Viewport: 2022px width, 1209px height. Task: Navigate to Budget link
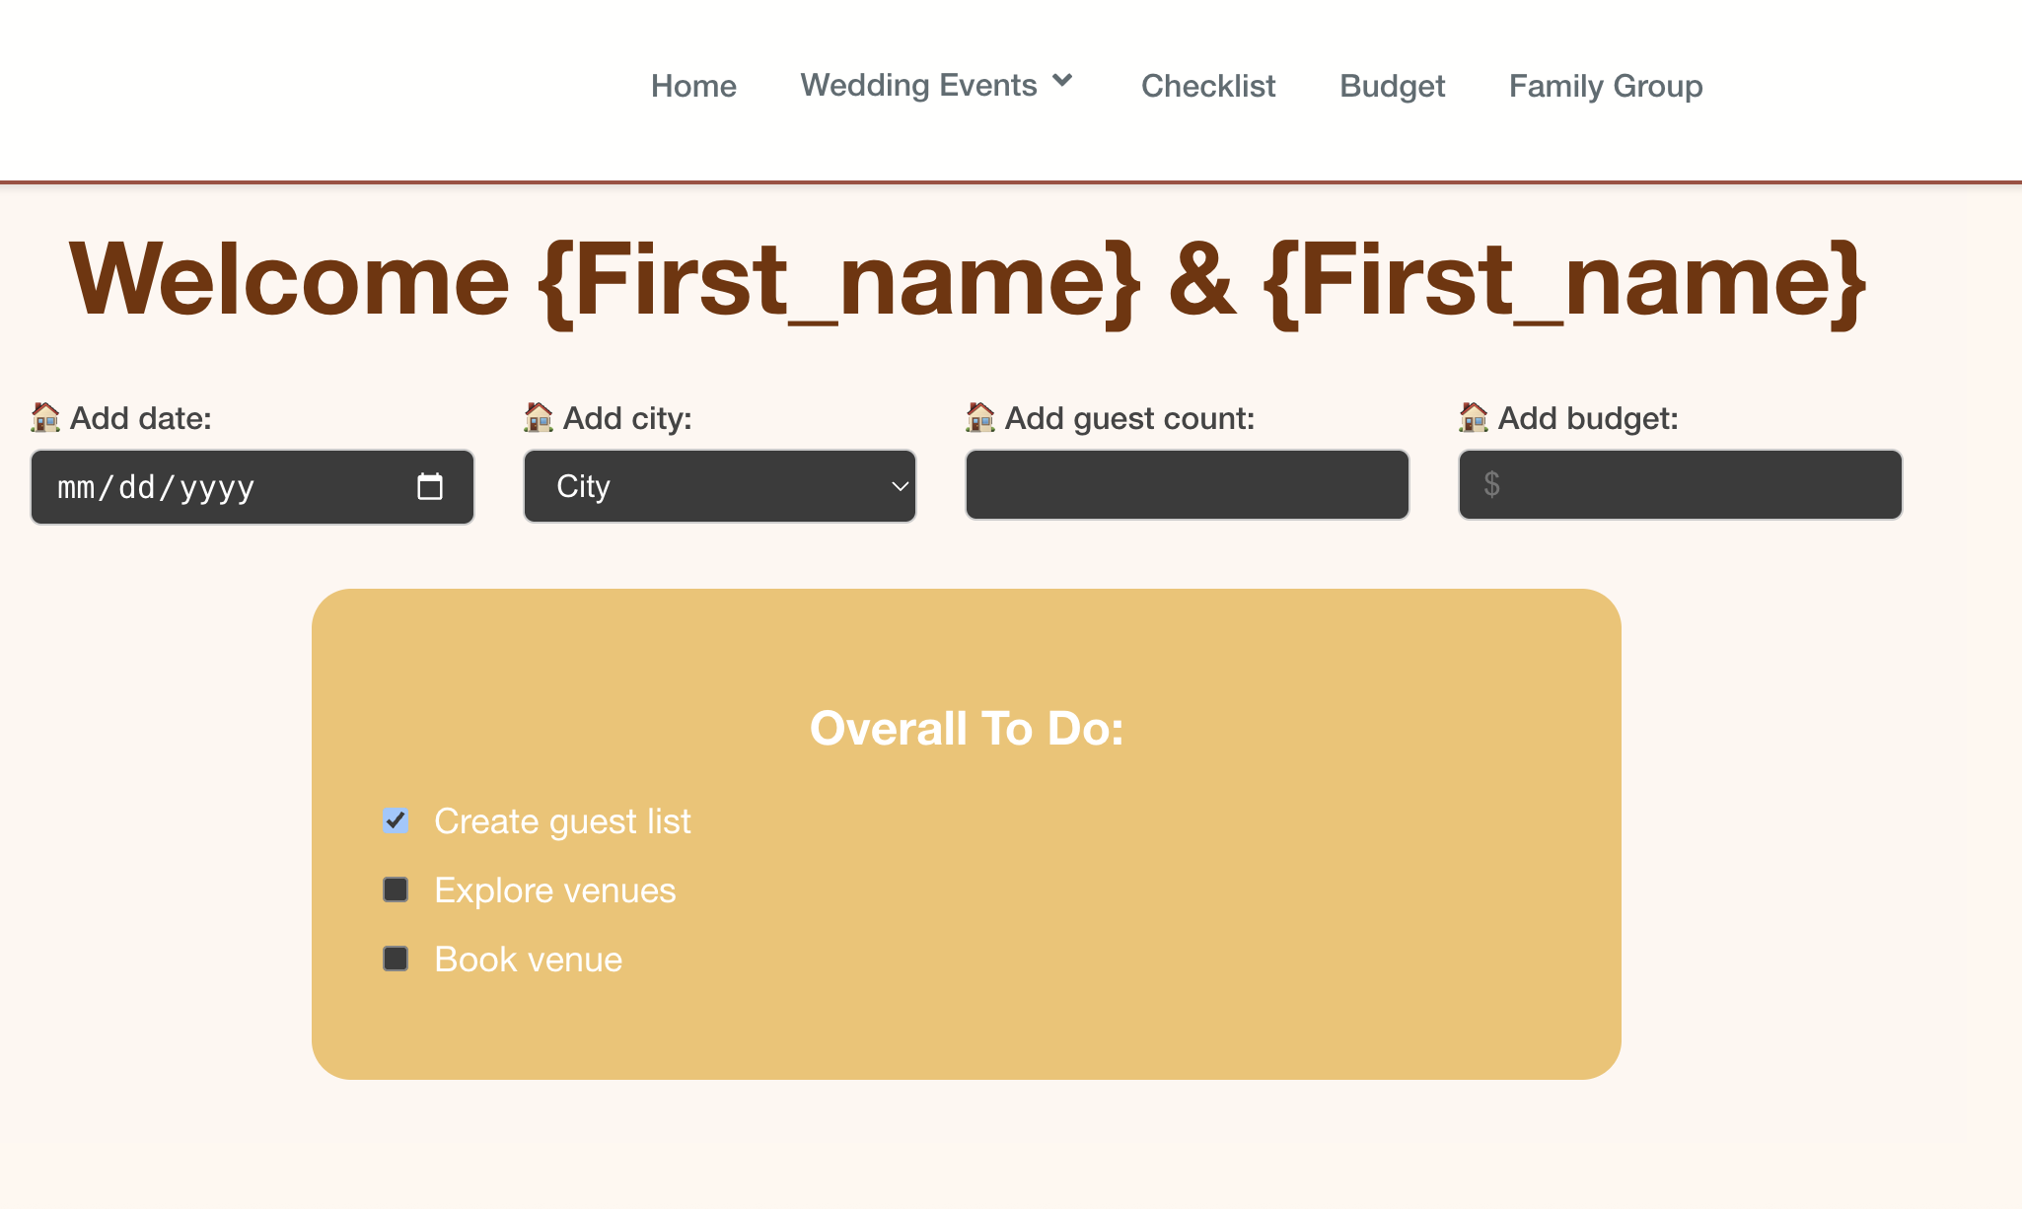click(1392, 86)
